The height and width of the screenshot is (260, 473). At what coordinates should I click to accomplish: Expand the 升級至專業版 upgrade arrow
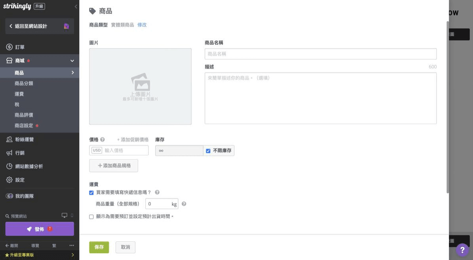[x=72, y=255]
